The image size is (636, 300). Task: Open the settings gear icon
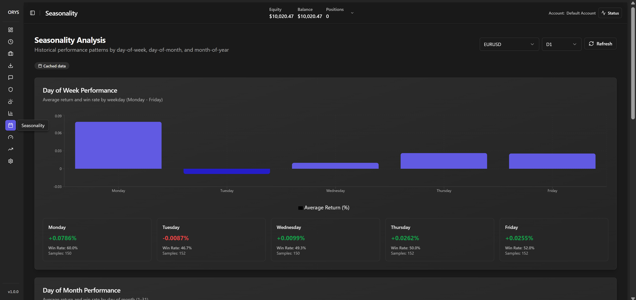coord(10,161)
